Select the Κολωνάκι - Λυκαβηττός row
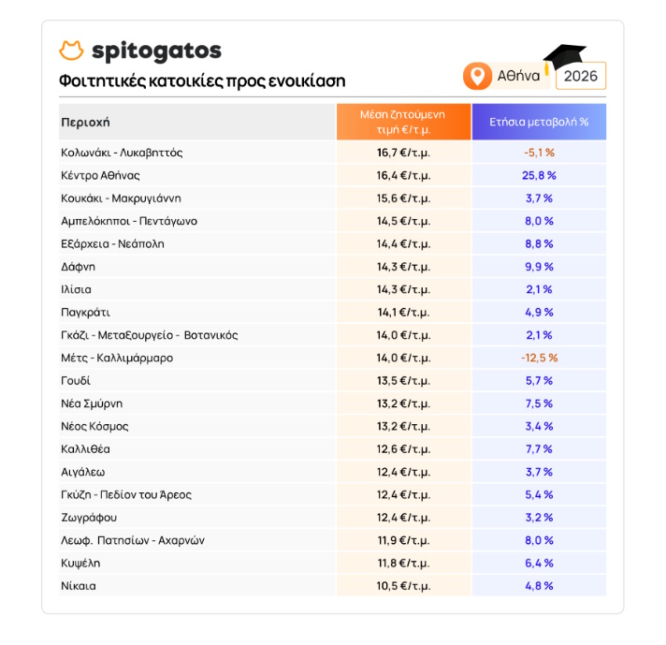The width and height of the screenshot is (666, 645). click(x=333, y=153)
